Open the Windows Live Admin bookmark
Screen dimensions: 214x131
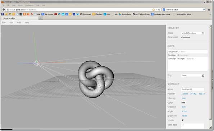(183, 14)
